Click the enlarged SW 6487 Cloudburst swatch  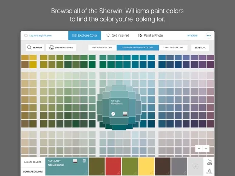point(119,108)
